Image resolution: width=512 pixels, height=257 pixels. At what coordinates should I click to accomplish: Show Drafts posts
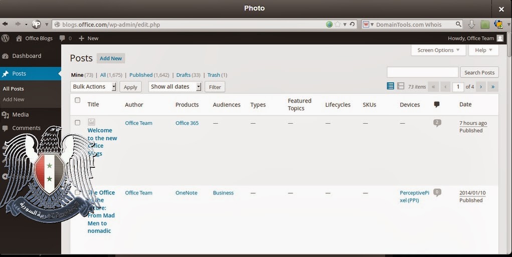point(183,75)
